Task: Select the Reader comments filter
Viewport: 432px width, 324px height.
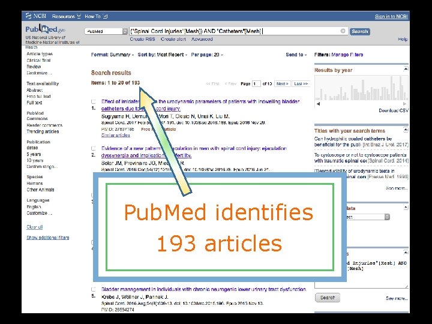Action: point(44,125)
